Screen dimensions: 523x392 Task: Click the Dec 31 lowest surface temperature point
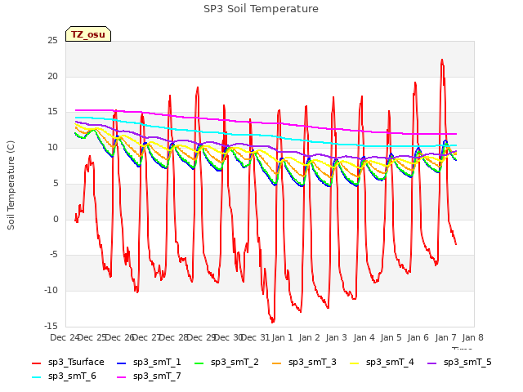pyautogui.click(x=272, y=322)
